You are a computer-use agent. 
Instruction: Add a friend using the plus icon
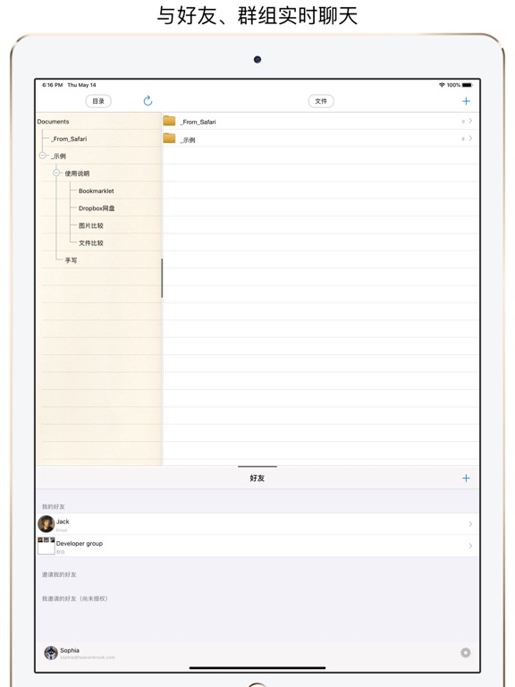pos(466,478)
